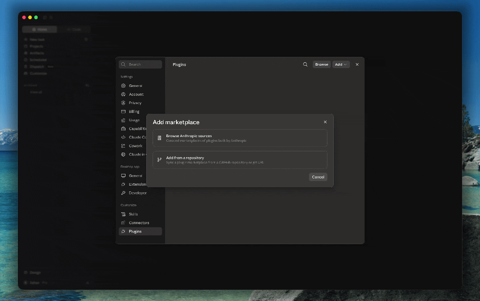Switch to the dimmed Home tab in main window
Image resolution: width=480 pixels, height=301 pixels.
click(x=39, y=29)
